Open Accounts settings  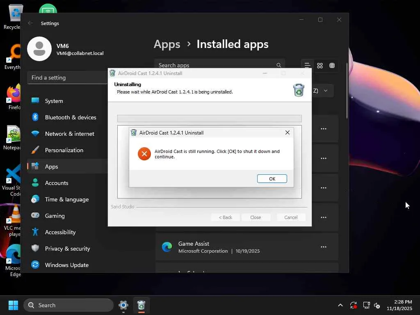click(x=68, y=183)
